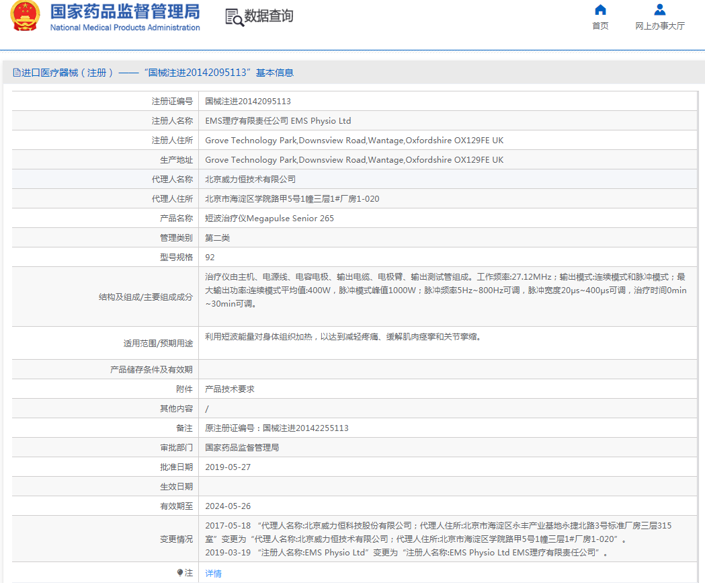705x583 pixels.
Task: Click the approval date 2019-05-27
Action: 228,467
